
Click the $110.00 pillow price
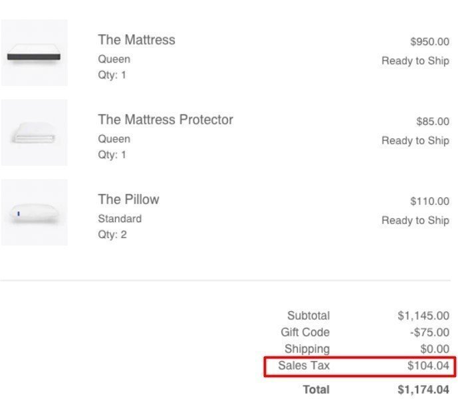click(x=429, y=202)
